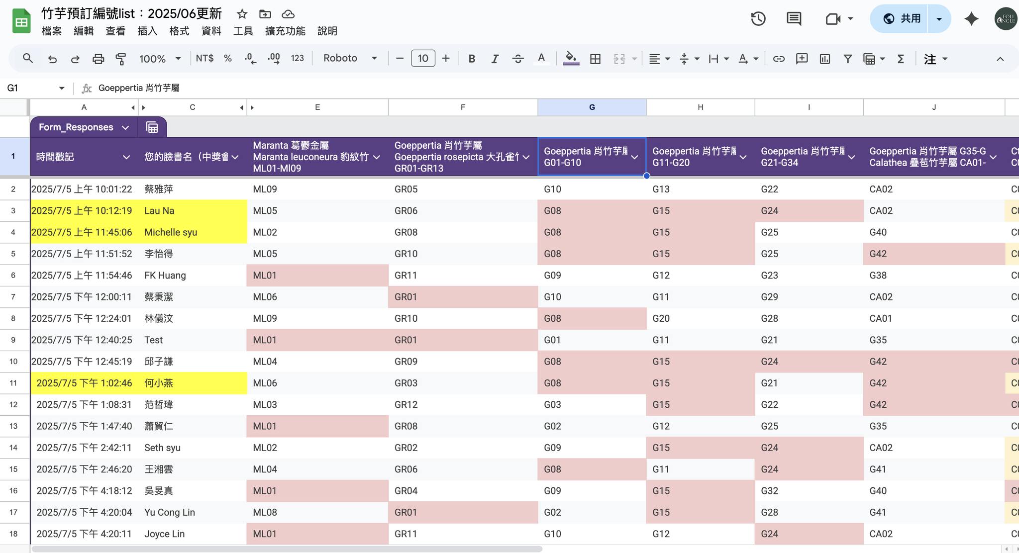
Task: Expand the Form_Responses table menu
Action: click(125, 127)
